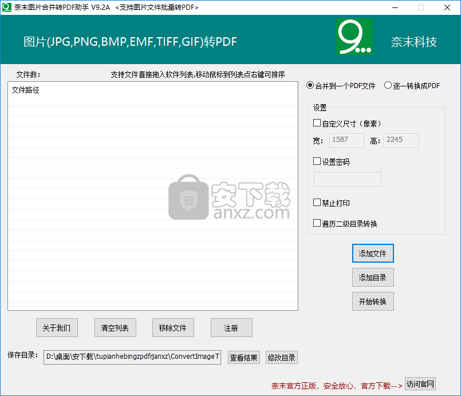Close the application window
The image size is (461, 396).
[447, 7]
